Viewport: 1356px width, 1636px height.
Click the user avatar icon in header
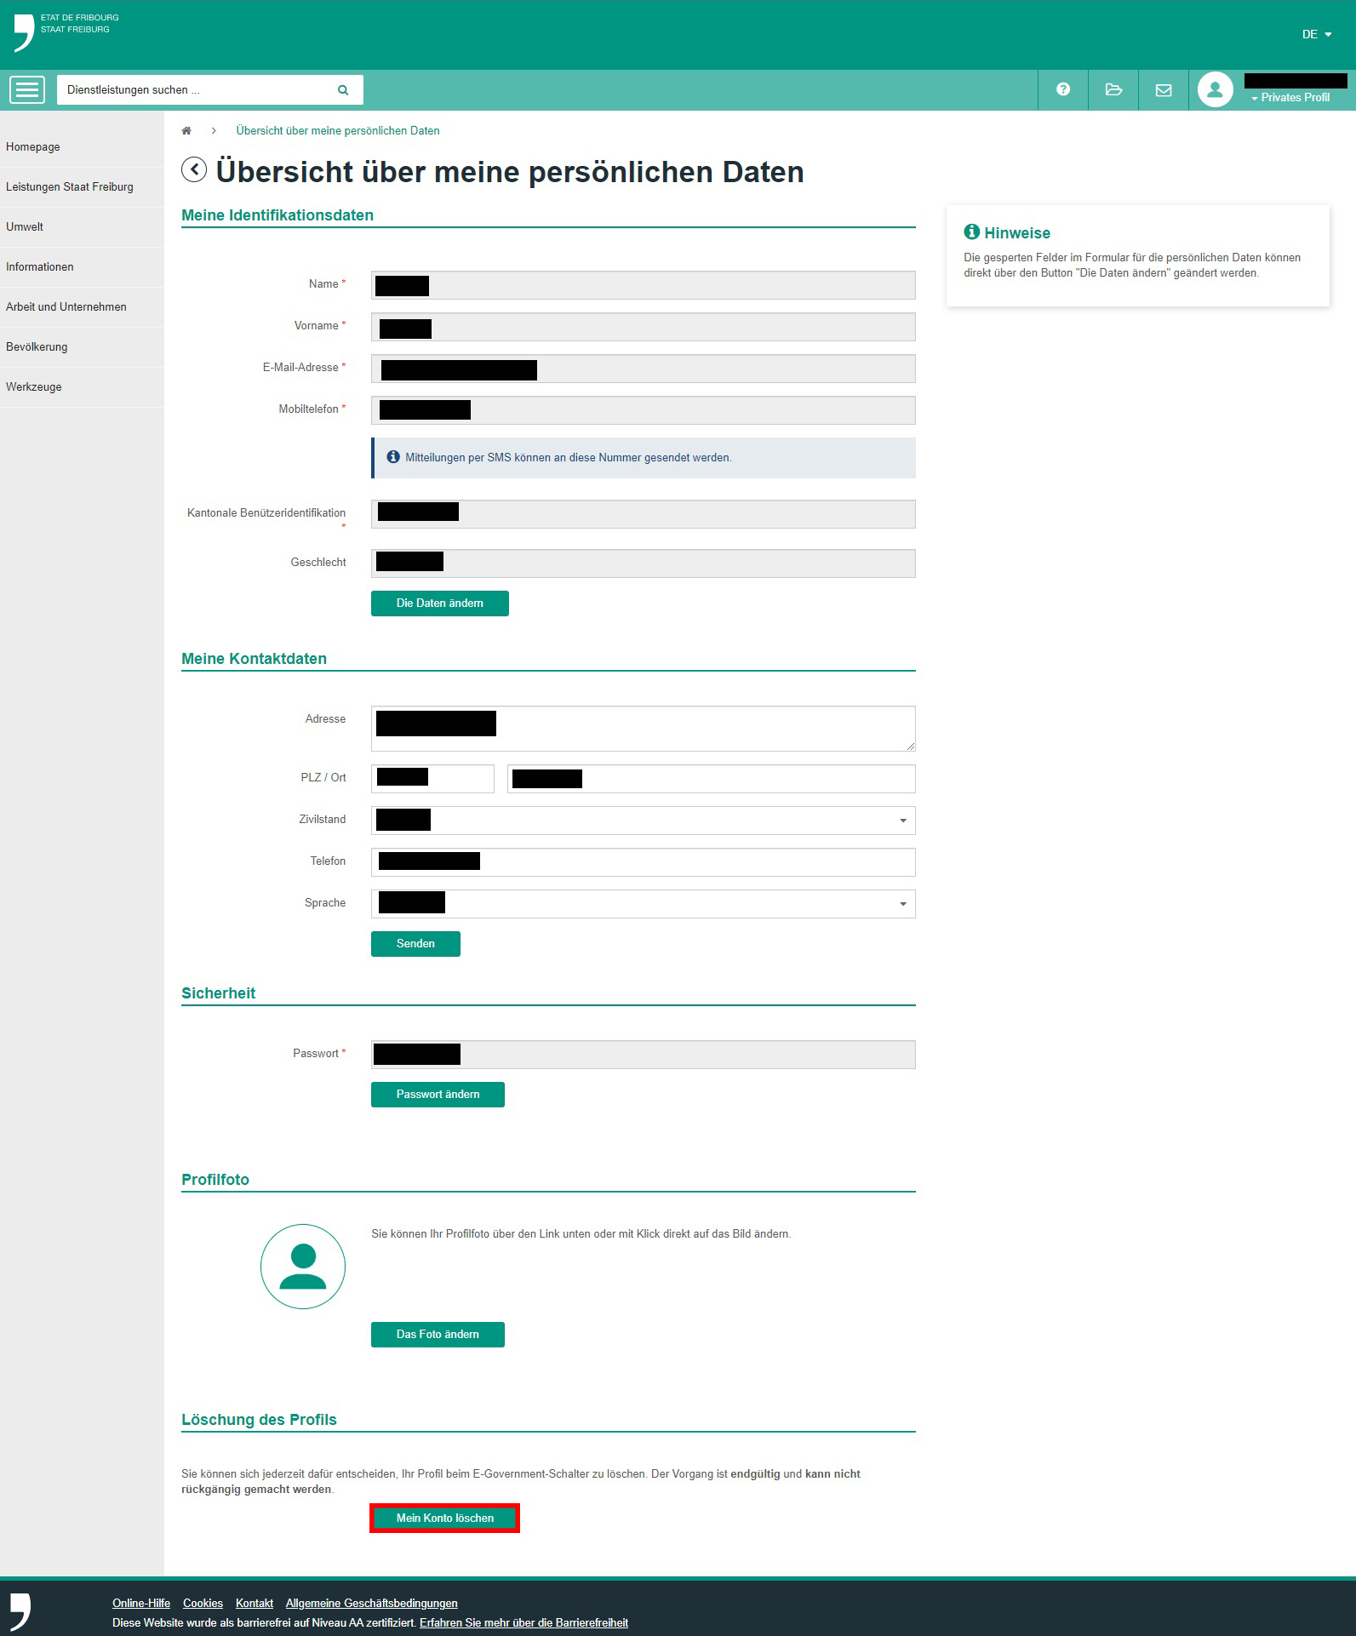[1215, 89]
